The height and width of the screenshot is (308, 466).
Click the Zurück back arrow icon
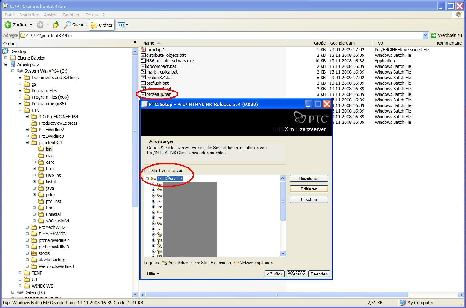coord(8,25)
